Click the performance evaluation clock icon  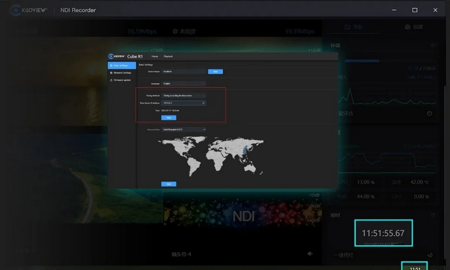tap(429, 114)
